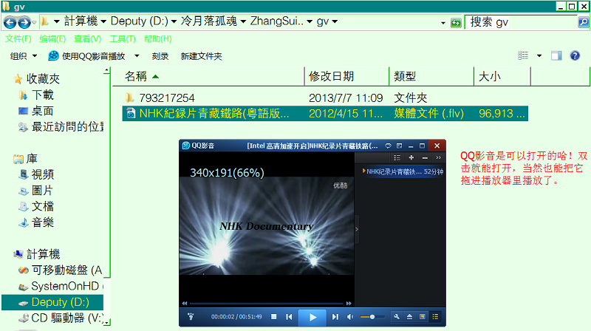This screenshot has height=331, width=591.
Task: Expand ZhangSui.. breadcrumb dropdown arrow
Action: (x=310, y=21)
